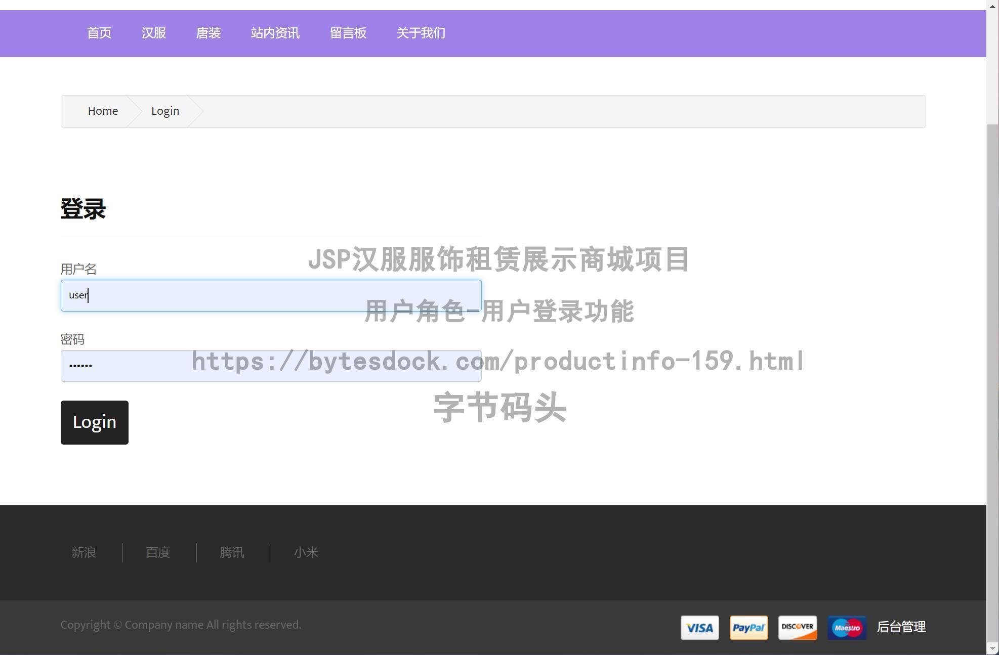
Task: Click the VISA payment icon
Action: click(x=699, y=627)
